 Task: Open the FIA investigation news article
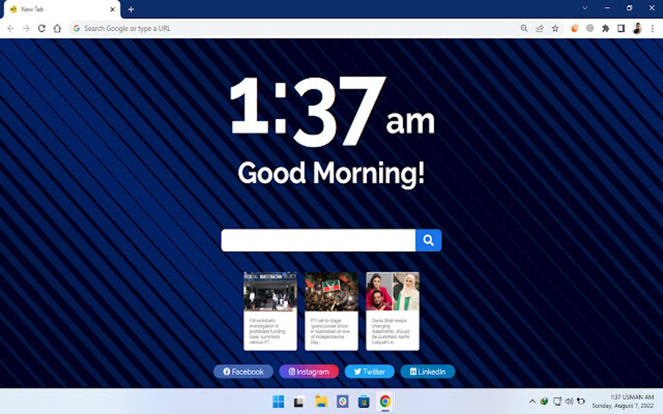click(269, 311)
